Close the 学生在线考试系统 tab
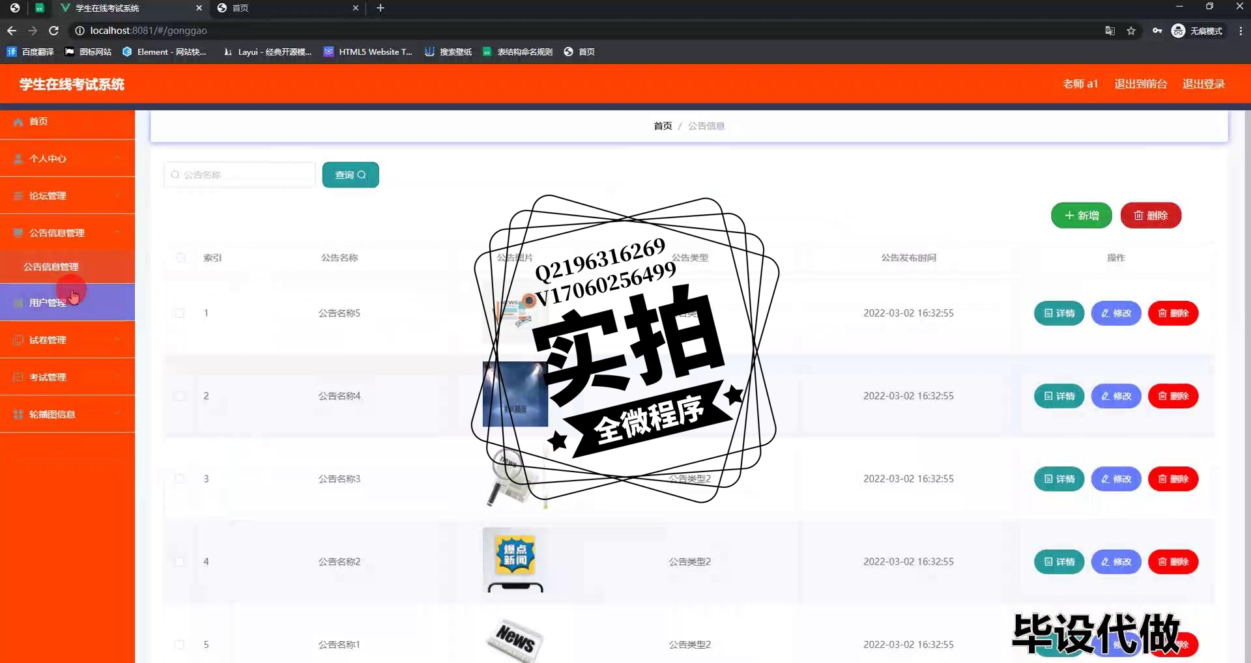Screen dimensions: 1251x663 pyautogui.click(x=199, y=8)
